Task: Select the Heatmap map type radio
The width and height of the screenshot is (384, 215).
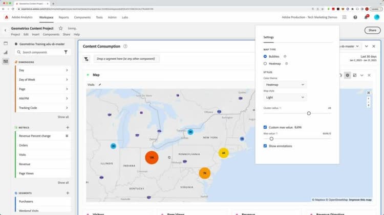Action: (x=265, y=63)
